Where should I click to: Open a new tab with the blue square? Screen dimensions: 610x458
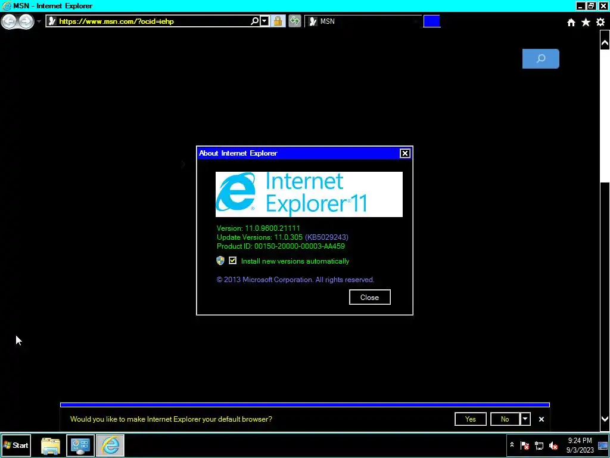(x=432, y=21)
